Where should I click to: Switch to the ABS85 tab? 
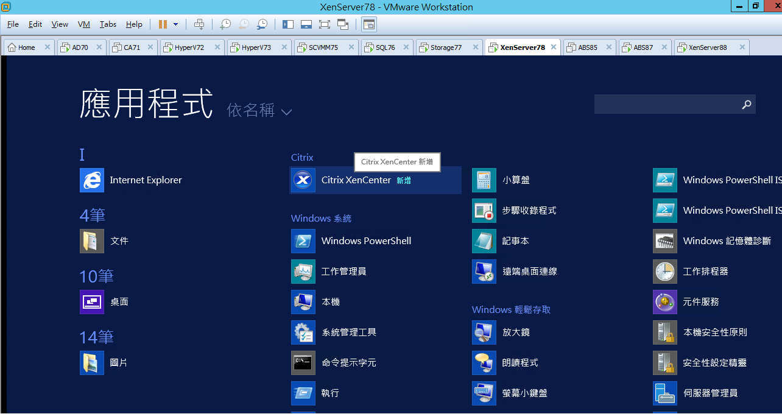590,47
